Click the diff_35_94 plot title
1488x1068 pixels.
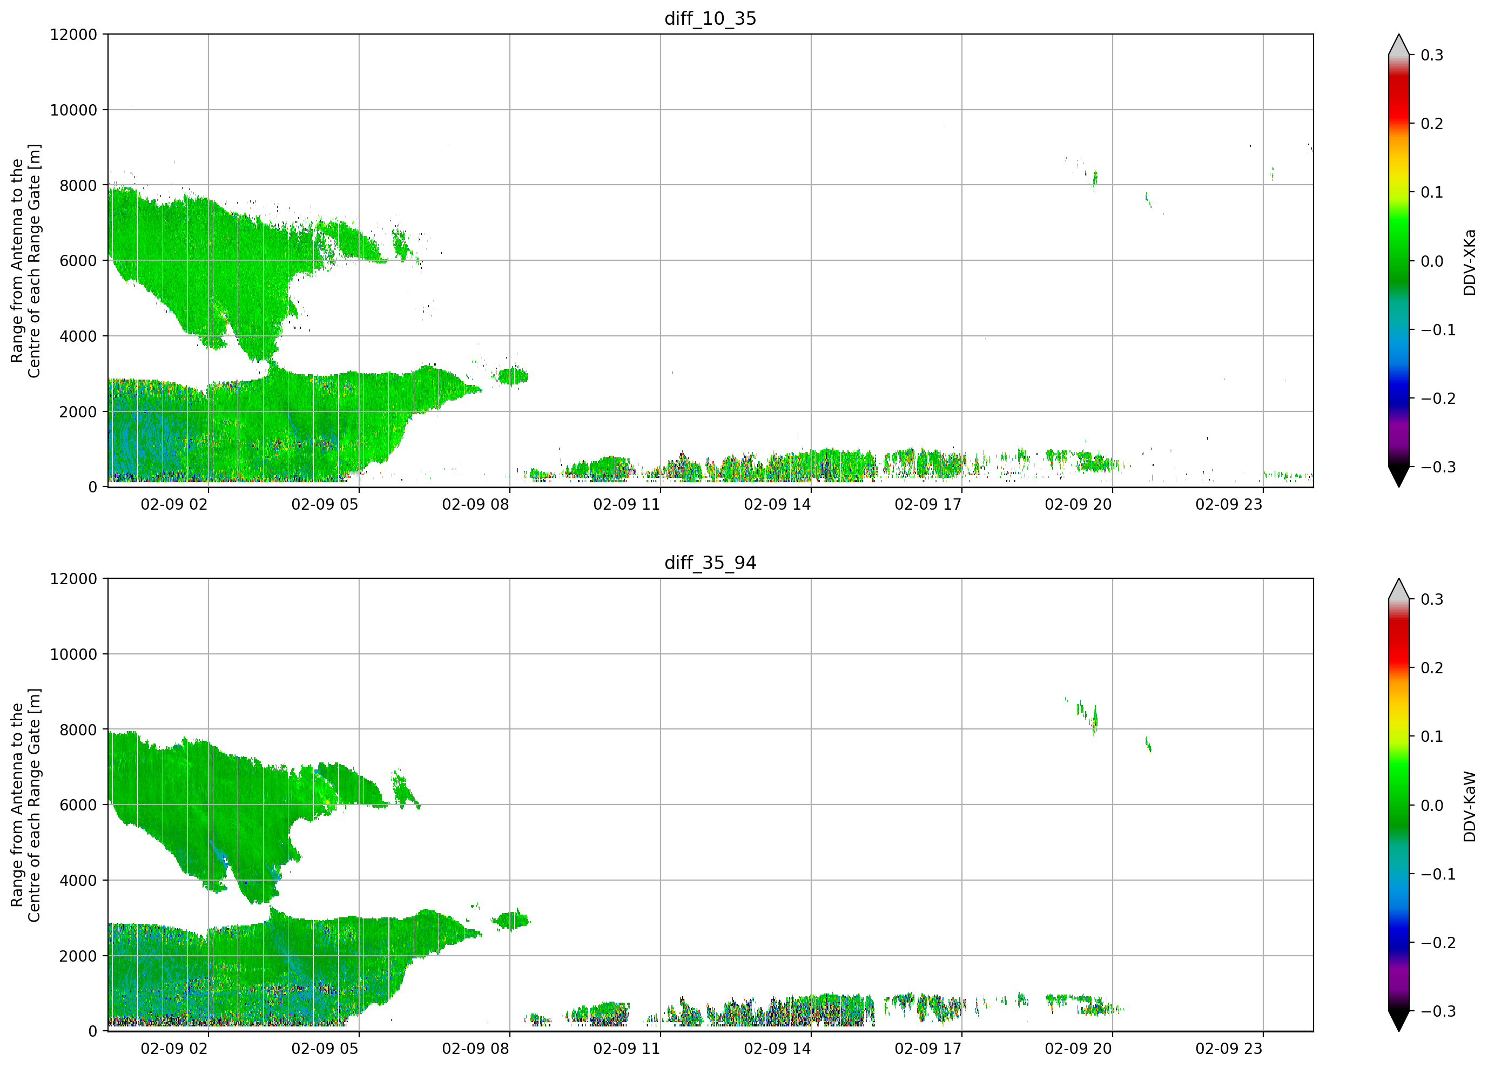point(711,563)
